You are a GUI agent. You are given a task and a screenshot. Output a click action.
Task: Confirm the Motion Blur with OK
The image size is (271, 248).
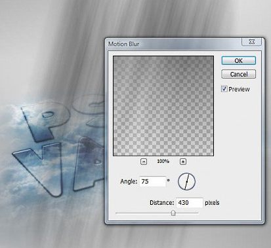[x=238, y=61]
